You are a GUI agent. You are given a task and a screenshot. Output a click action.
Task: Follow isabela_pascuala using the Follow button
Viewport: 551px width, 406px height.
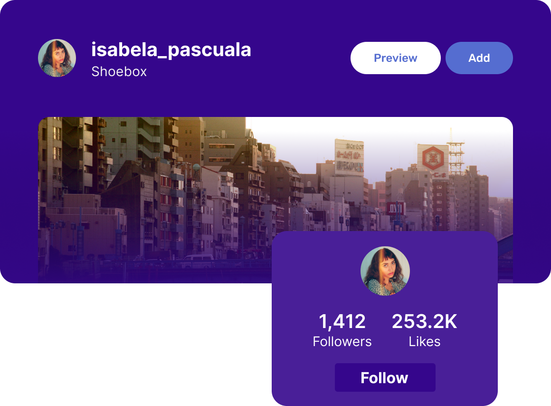(x=385, y=377)
